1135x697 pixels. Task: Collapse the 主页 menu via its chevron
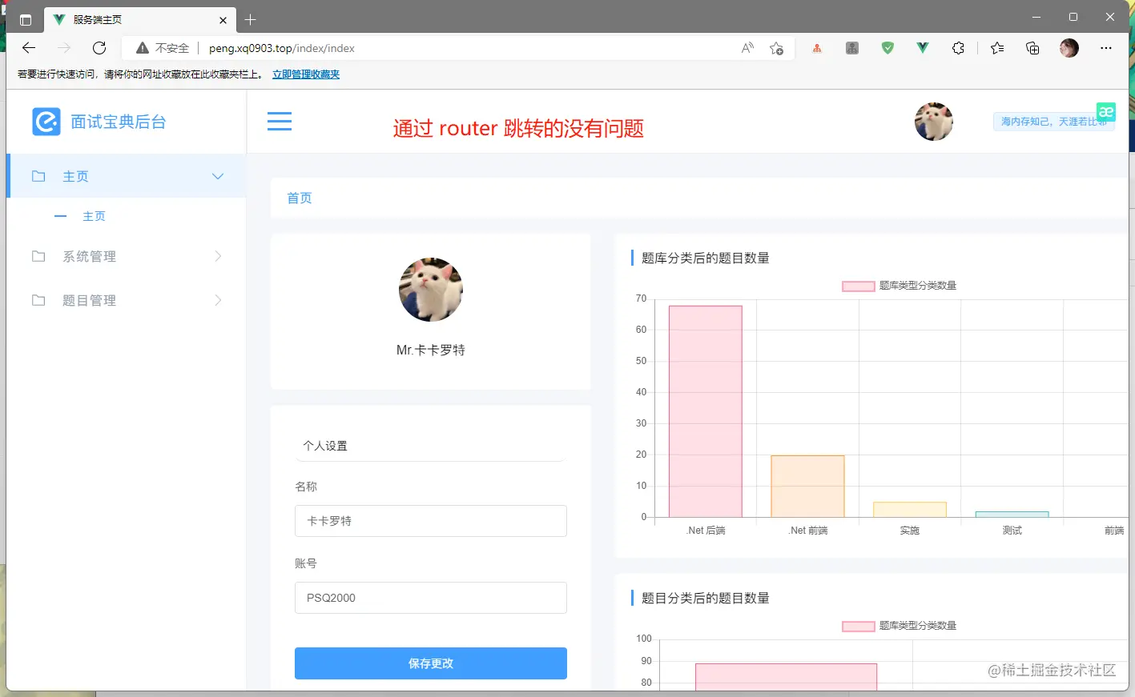[217, 175]
